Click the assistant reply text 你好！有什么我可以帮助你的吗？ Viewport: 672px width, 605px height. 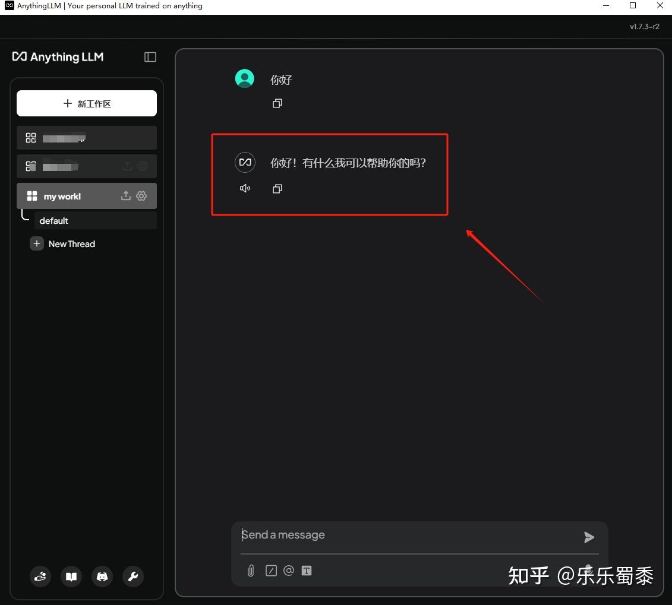348,163
